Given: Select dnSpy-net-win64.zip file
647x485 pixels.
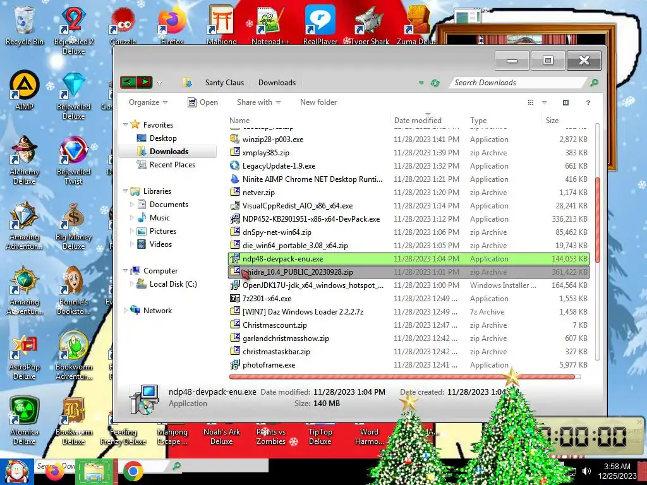Looking at the screenshot, I should pyautogui.click(x=409, y=232).
